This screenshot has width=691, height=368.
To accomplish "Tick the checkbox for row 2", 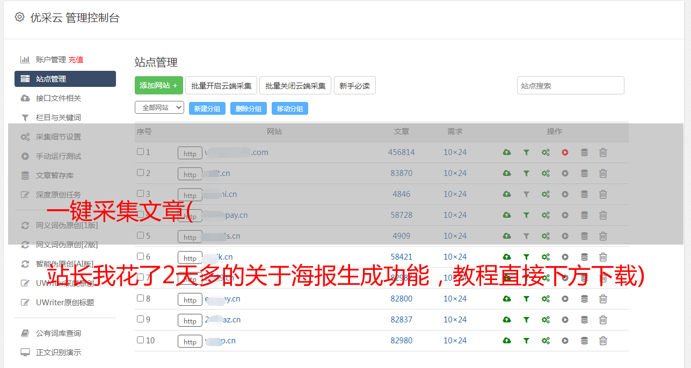I will point(140,173).
